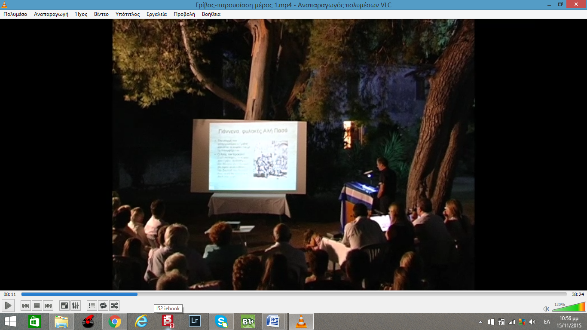This screenshot has width=587, height=330.
Task: Open Internet Explorer from taskbar
Action: click(x=141, y=321)
